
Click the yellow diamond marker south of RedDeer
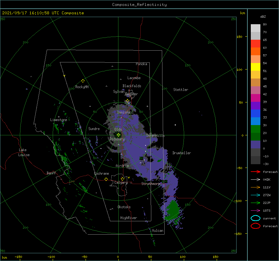[x=127, y=101]
